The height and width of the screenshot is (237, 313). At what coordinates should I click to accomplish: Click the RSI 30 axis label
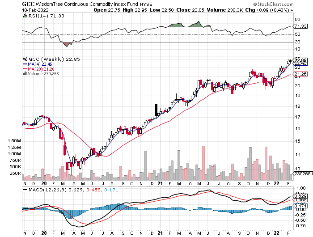(297, 42)
